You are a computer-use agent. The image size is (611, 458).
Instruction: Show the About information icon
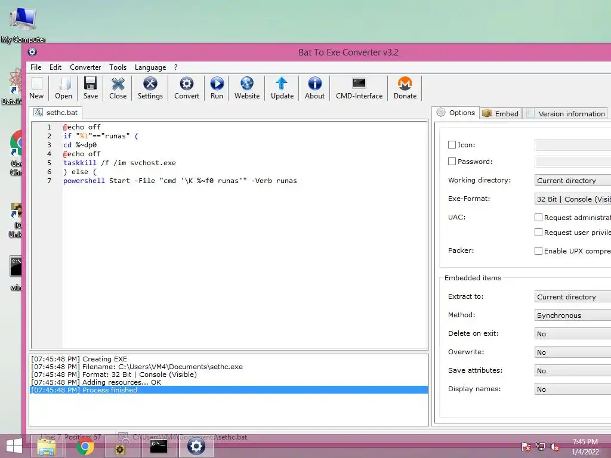click(314, 88)
